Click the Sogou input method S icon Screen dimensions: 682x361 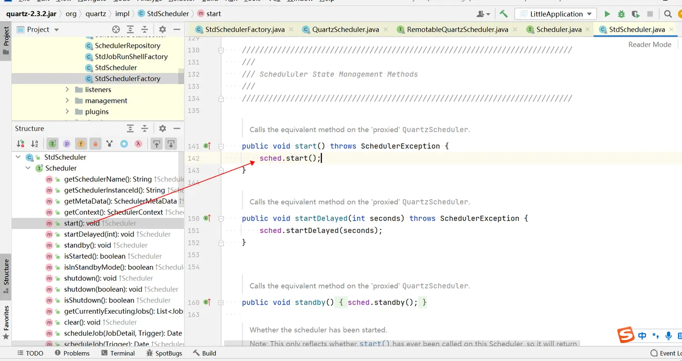point(626,335)
